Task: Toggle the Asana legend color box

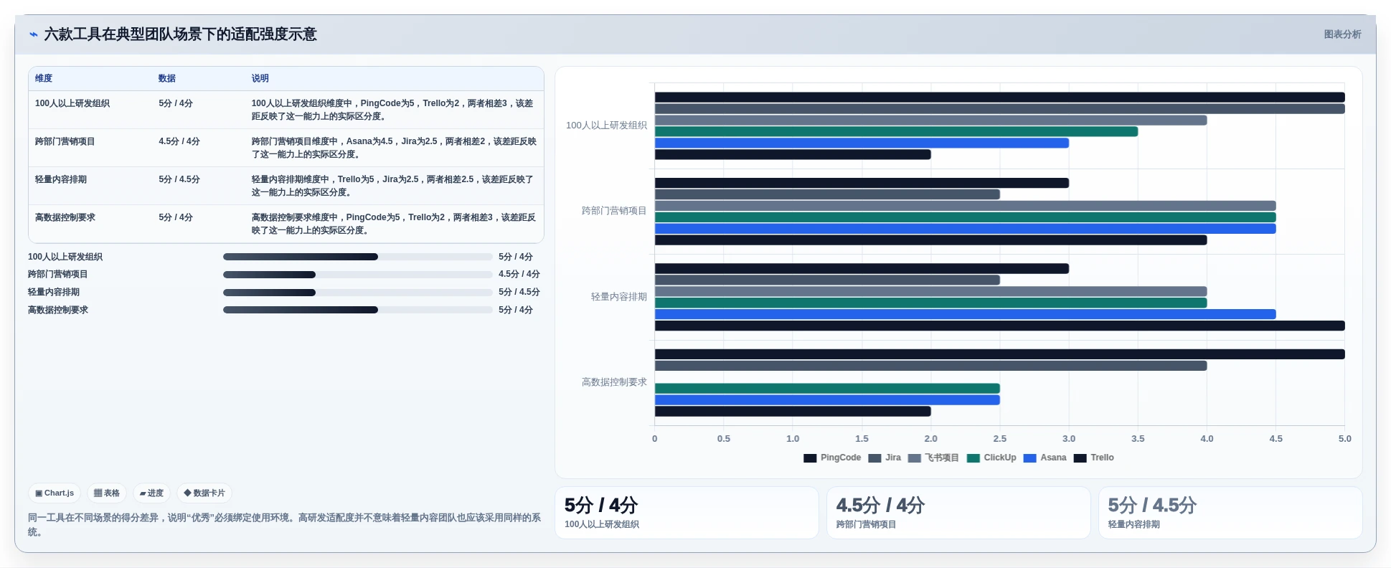Action: click(x=1030, y=458)
